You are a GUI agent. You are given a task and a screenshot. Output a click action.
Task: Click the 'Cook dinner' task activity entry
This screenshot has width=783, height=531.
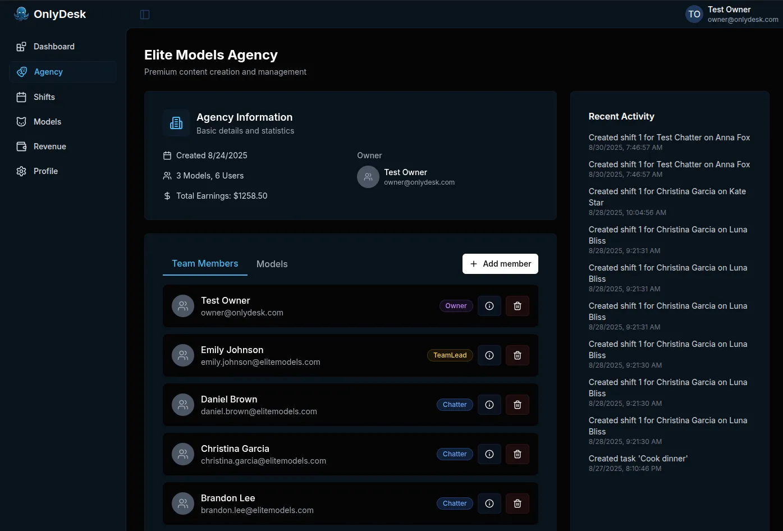pos(638,459)
